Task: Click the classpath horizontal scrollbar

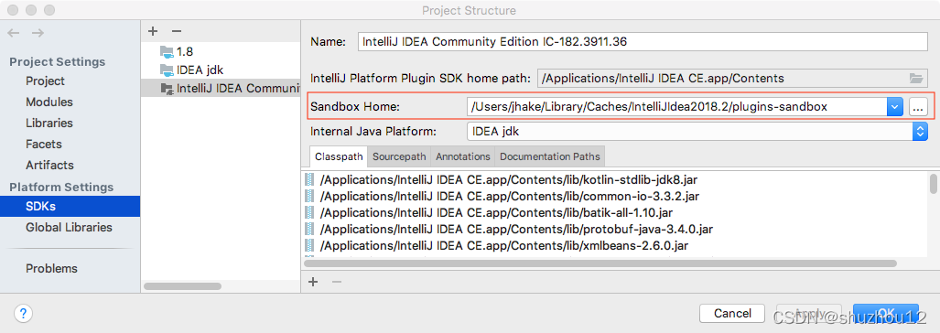Action: (x=600, y=263)
